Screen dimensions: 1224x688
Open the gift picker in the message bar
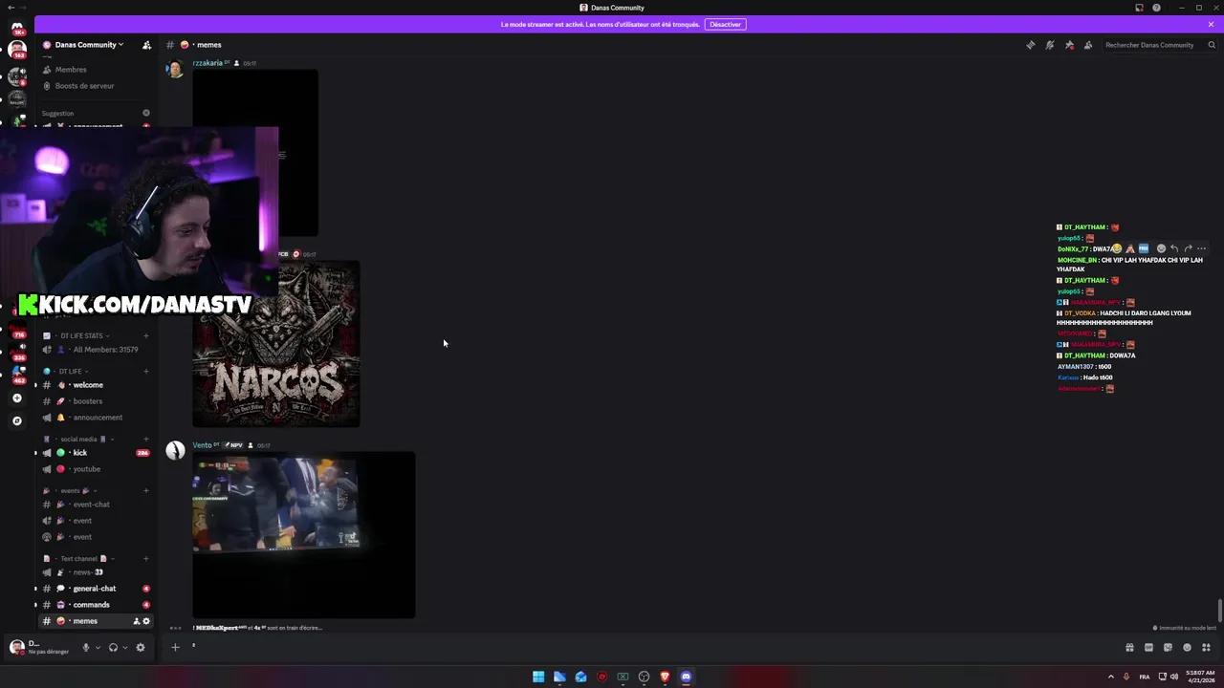click(1129, 647)
